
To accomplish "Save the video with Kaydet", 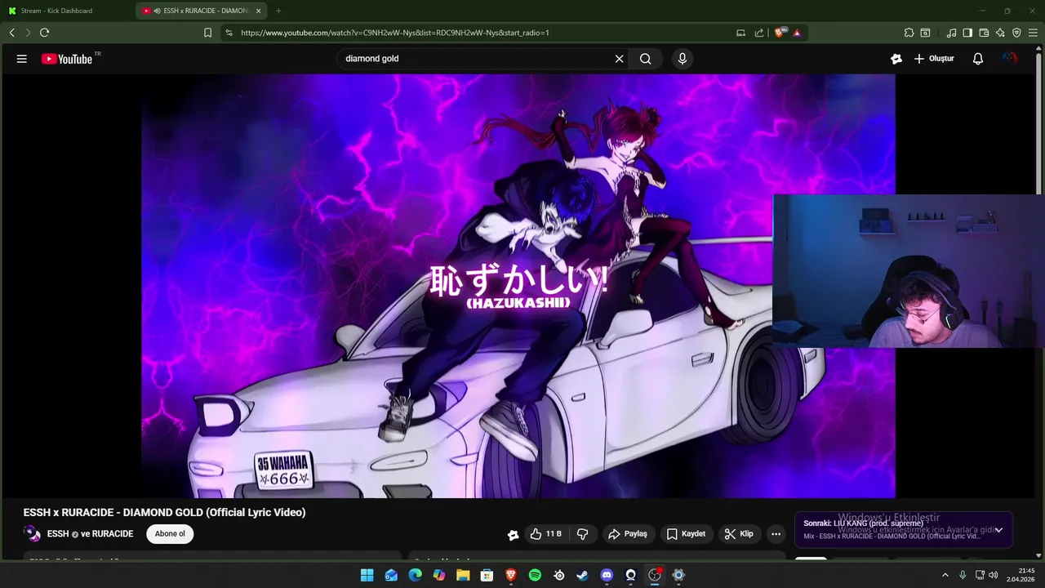I will pos(686,534).
